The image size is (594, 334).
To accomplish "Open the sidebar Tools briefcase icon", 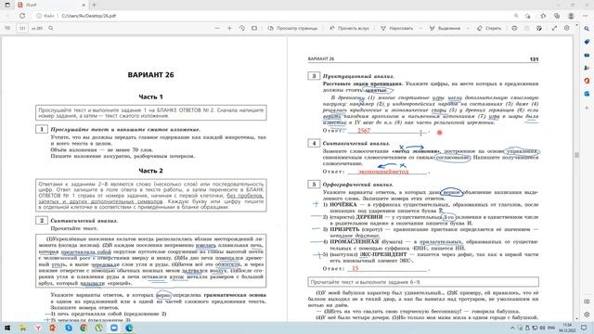I will point(587,55).
